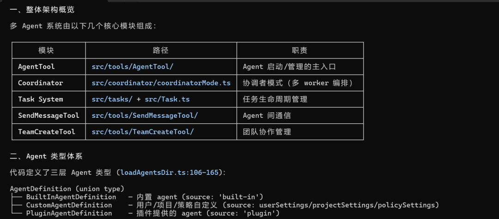Image resolution: width=499 pixels, height=219 pixels.
Task: Open the src/tools/TeamCreateTool/ path link
Action: point(142,132)
